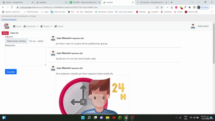The width and height of the screenshot is (215, 121).
Task: Click the Wi-Fi network tray icon
Action: click(x=191, y=118)
